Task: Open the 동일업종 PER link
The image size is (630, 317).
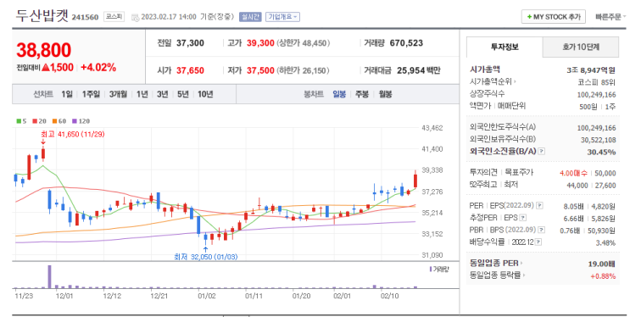Action: coord(496,263)
